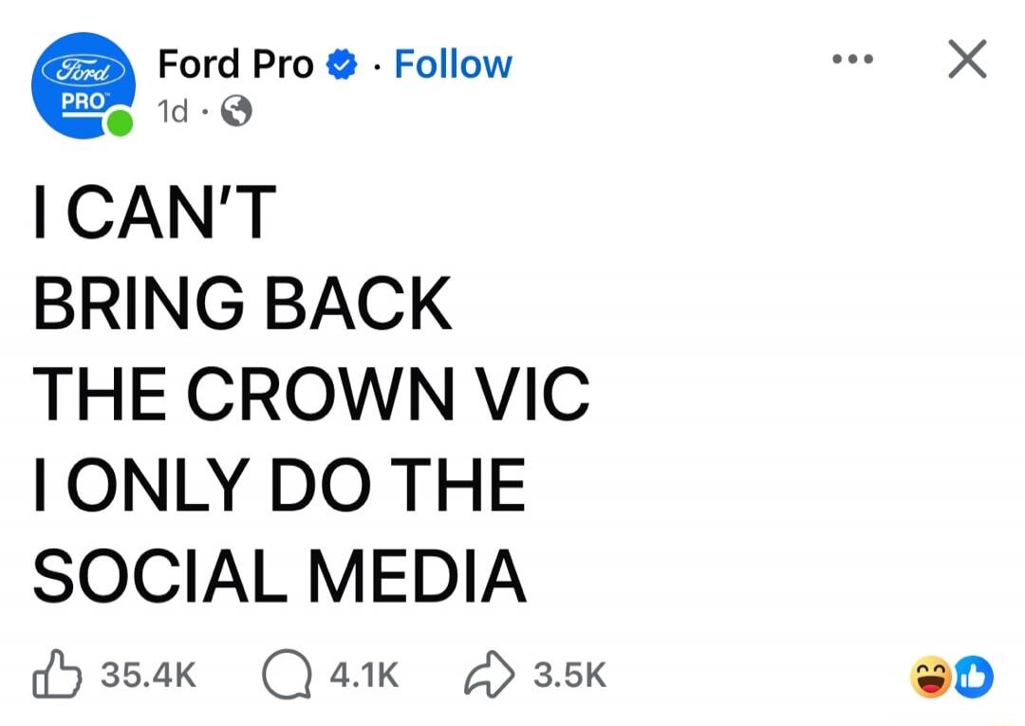Open the post timestamp labeled 1d
The width and height of the screenshot is (1025, 726).
point(172,113)
